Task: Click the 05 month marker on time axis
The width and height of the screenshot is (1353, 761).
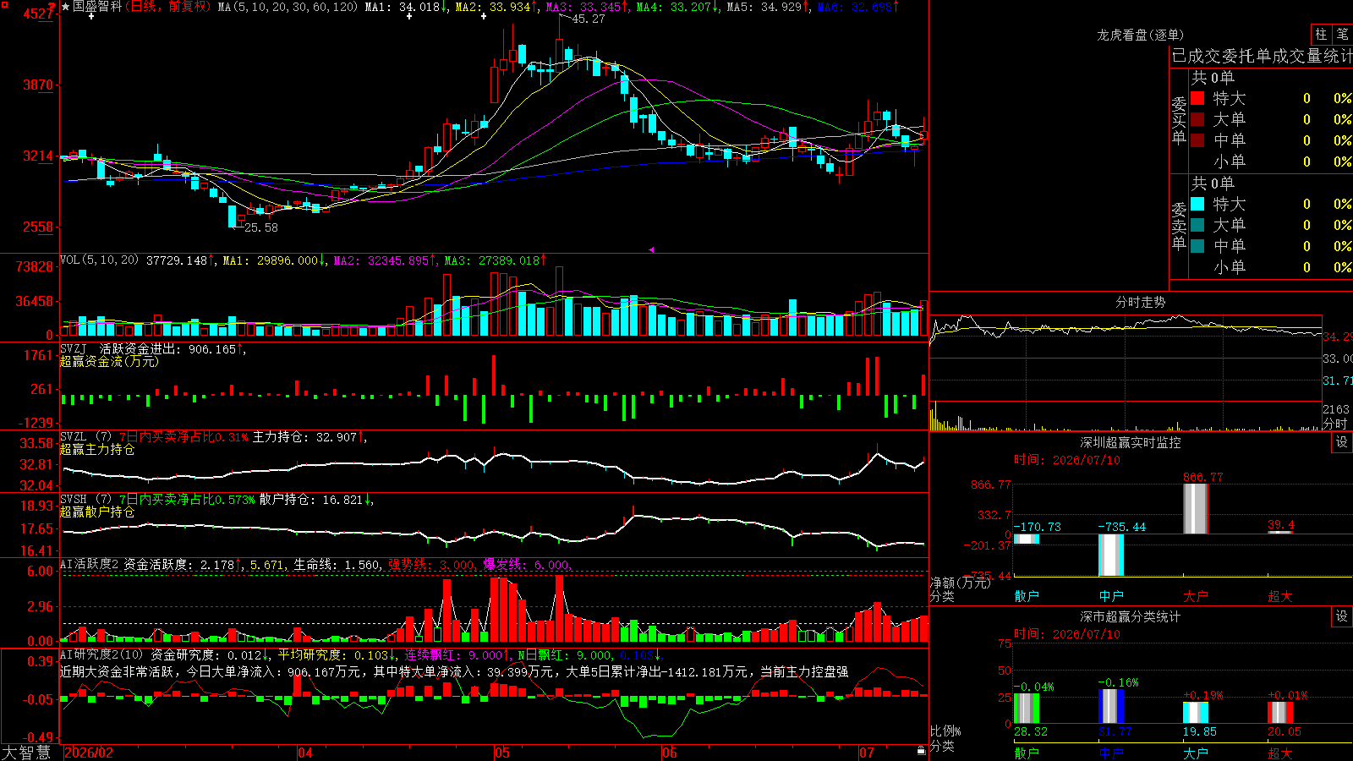Action: pos(502,753)
